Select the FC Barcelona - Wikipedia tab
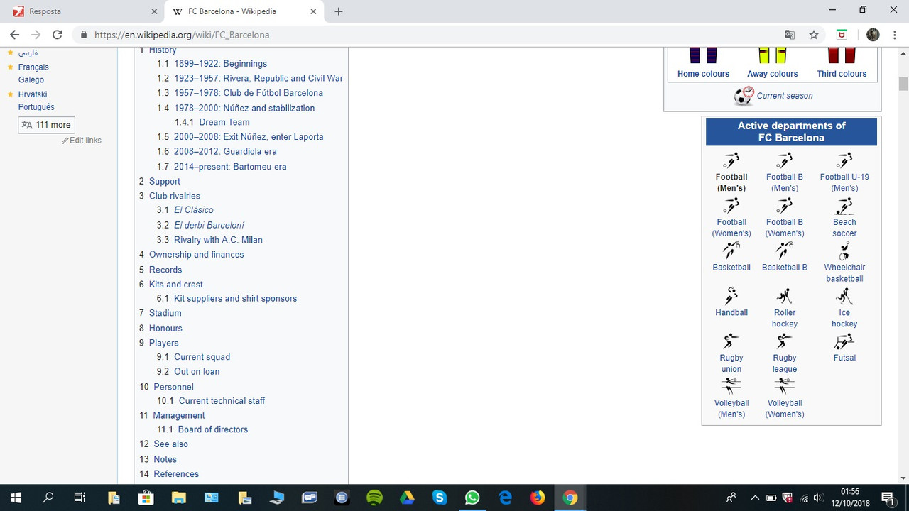The image size is (909, 511). (x=244, y=11)
